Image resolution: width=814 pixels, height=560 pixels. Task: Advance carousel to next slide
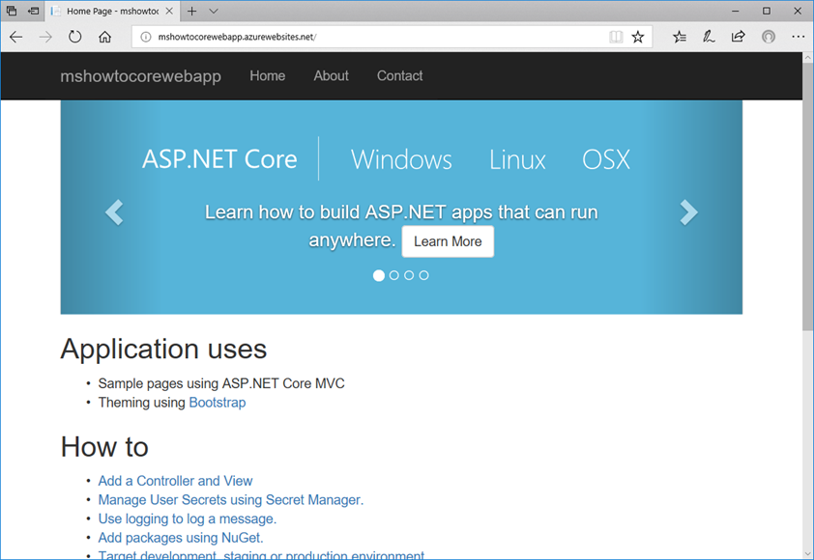tap(689, 212)
